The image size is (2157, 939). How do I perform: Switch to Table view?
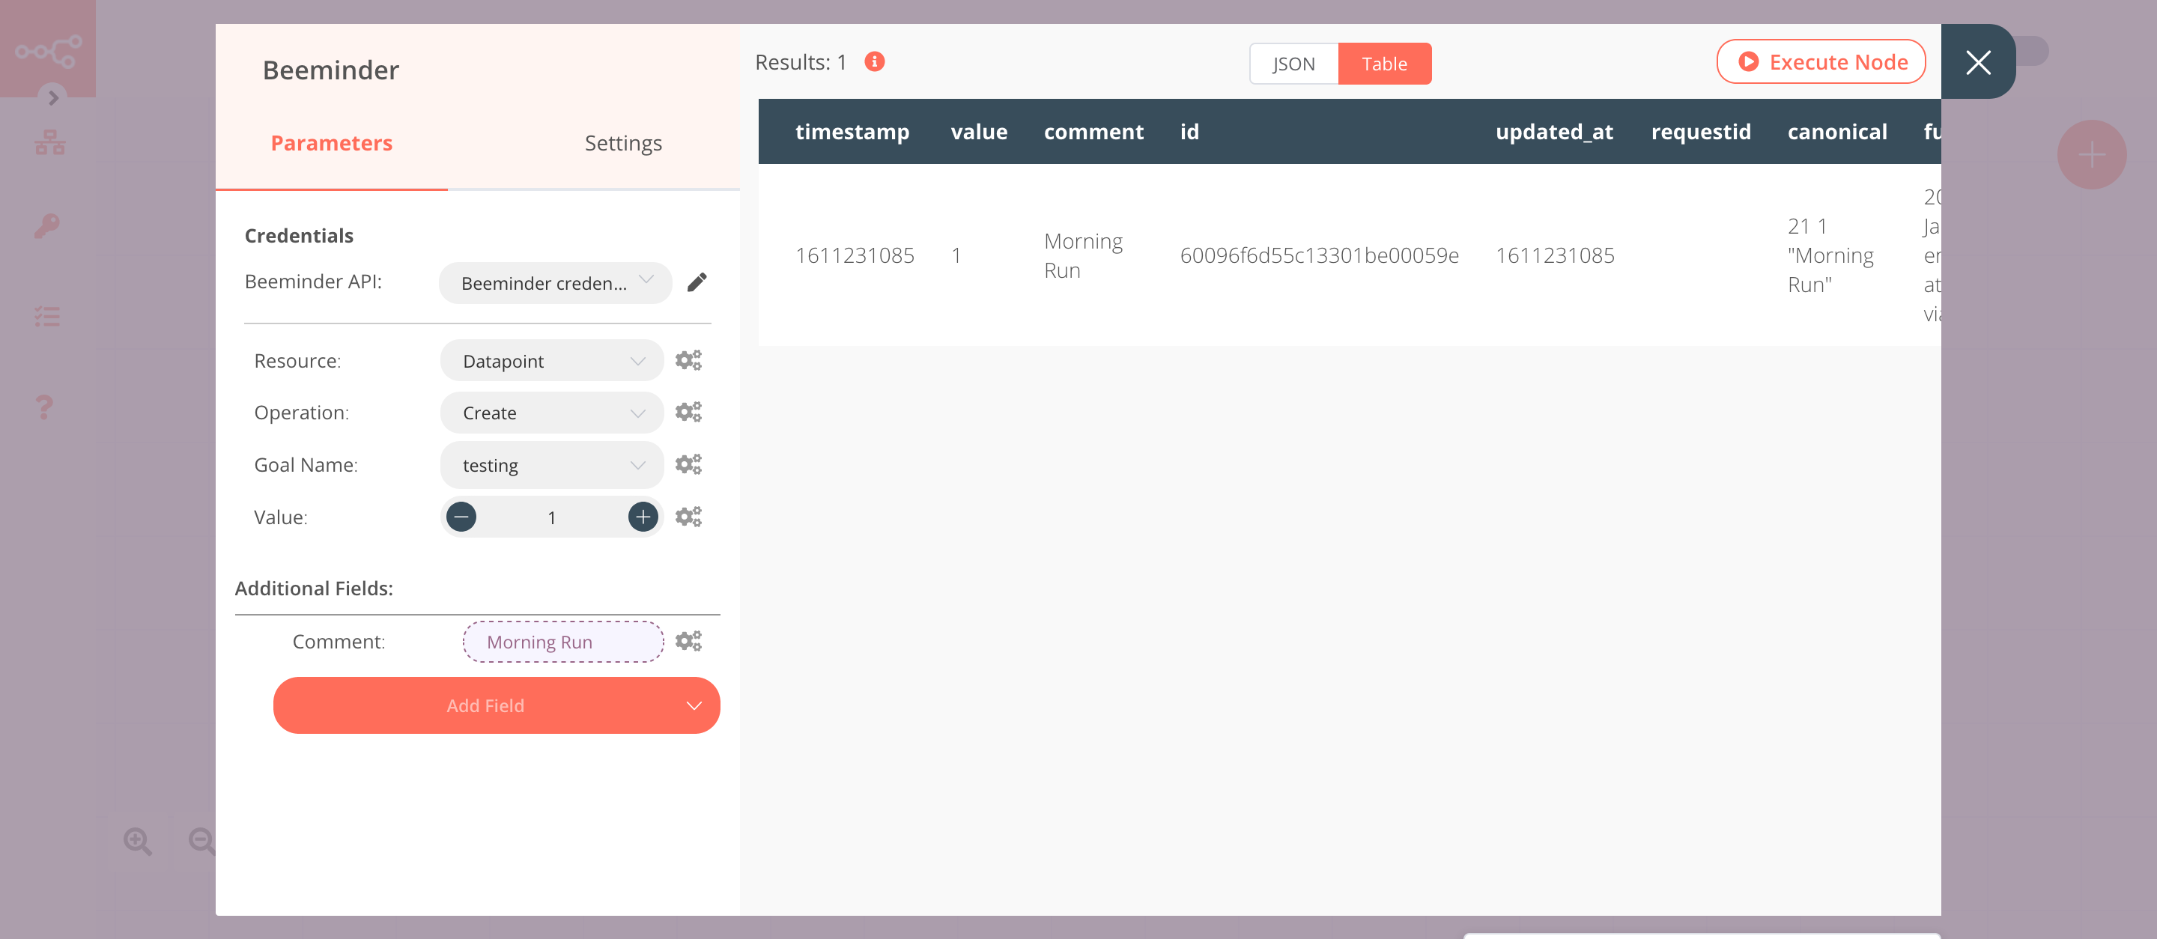1384,63
